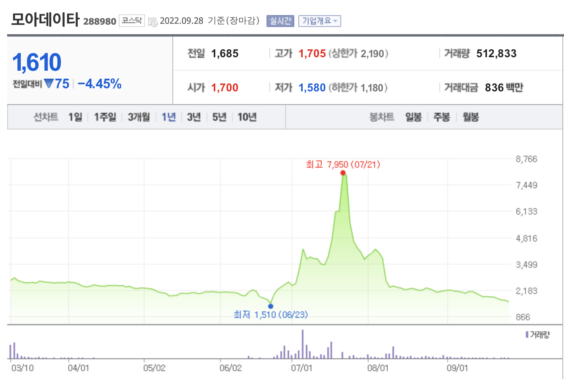This screenshot has height=379, width=564.
Task: Click the 코스닥 market badge
Action: tap(132, 21)
